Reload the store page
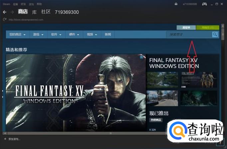 coord(5,19)
